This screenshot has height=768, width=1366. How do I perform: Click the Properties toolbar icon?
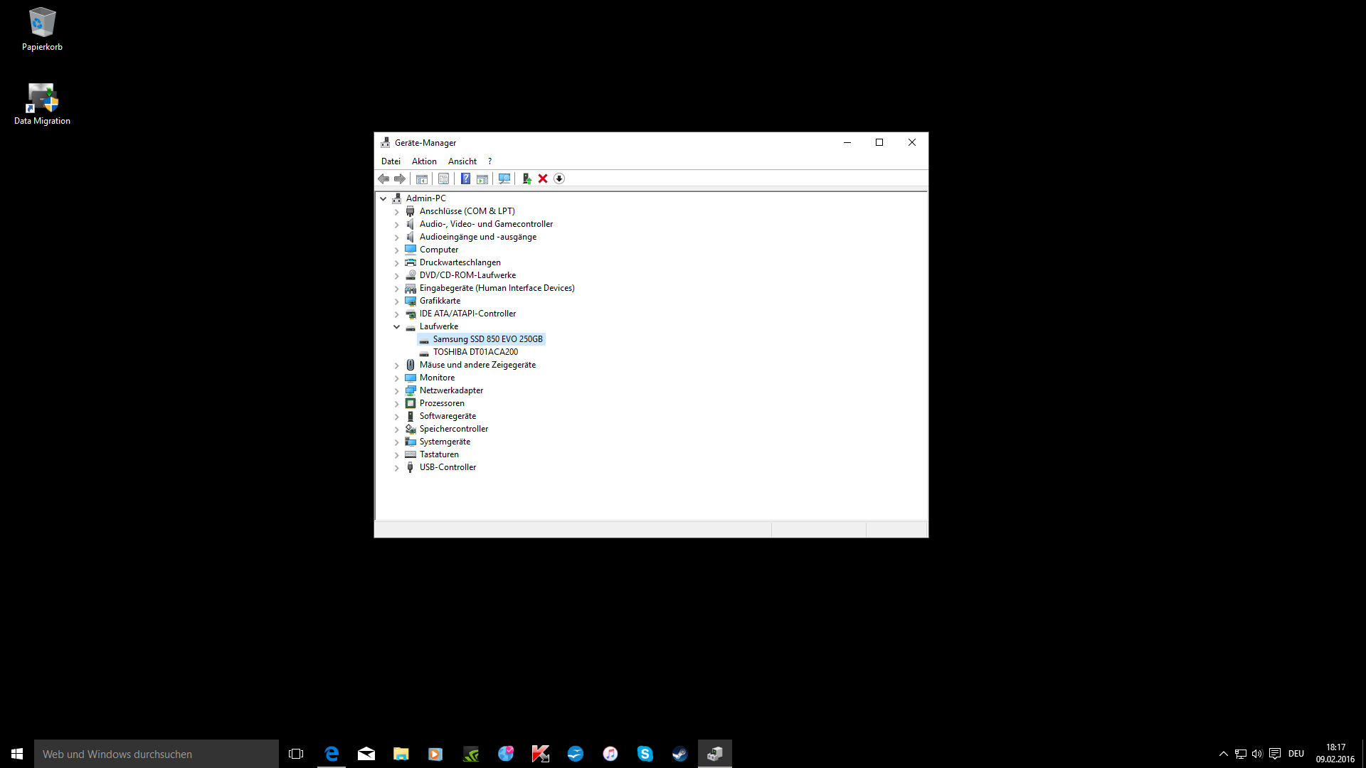point(443,178)
